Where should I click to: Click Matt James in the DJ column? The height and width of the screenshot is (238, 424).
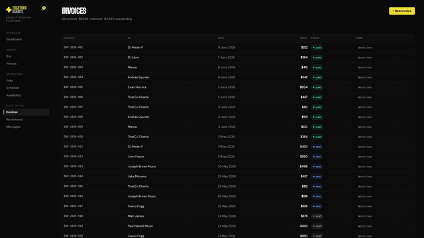coord(136,216)
